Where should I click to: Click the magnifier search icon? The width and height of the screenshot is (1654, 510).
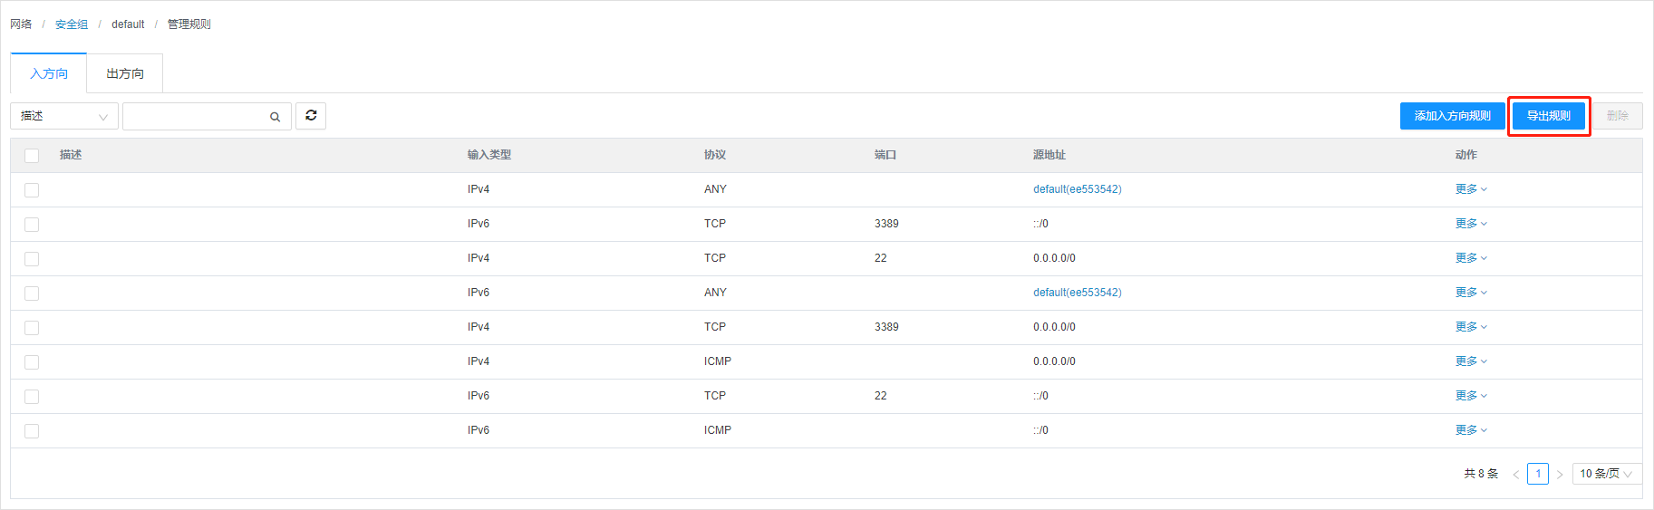click(x=275, y=117)
